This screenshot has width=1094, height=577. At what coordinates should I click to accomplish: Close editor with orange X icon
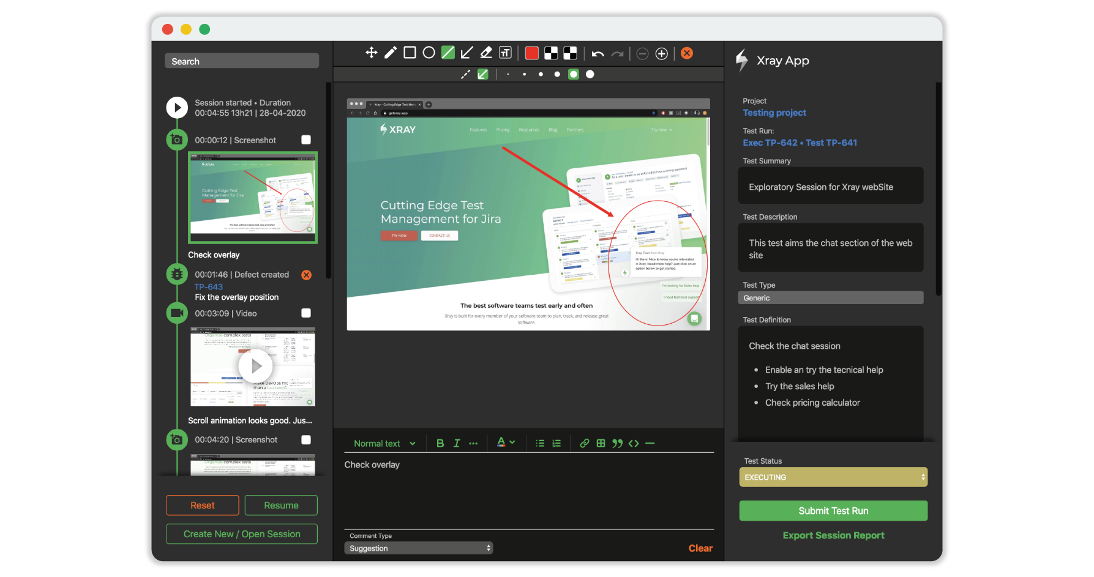click(687, 53)
